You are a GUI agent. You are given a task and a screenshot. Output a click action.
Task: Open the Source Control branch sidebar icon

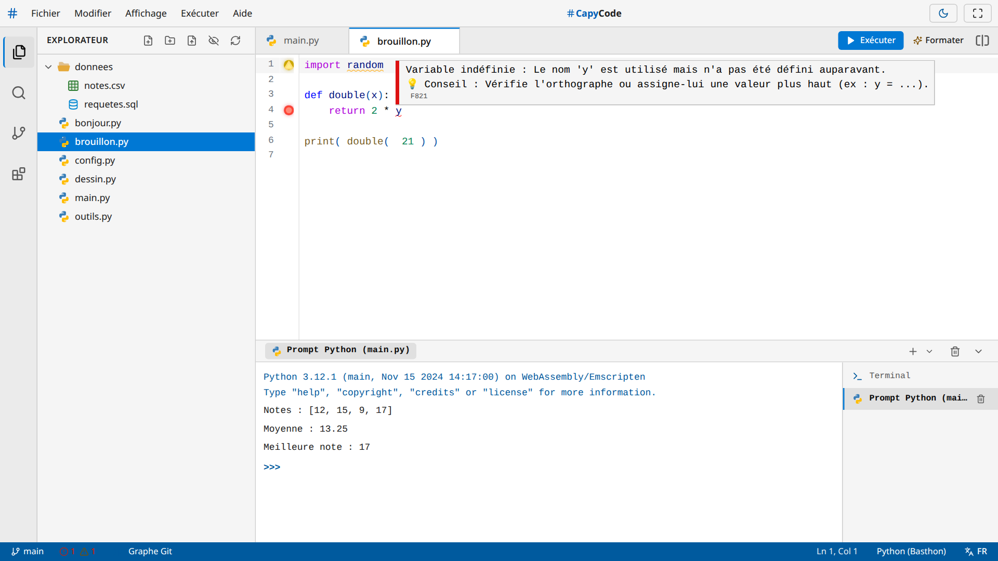point(19,133)
